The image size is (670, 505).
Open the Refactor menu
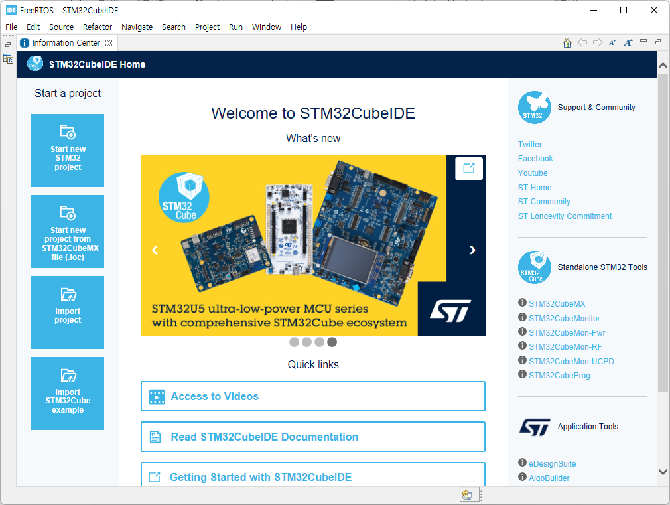click(x=98, y=27)
